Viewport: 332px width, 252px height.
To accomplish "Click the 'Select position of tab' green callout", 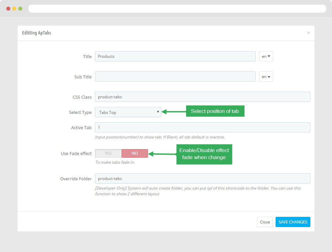I will (x=215, y=111).
